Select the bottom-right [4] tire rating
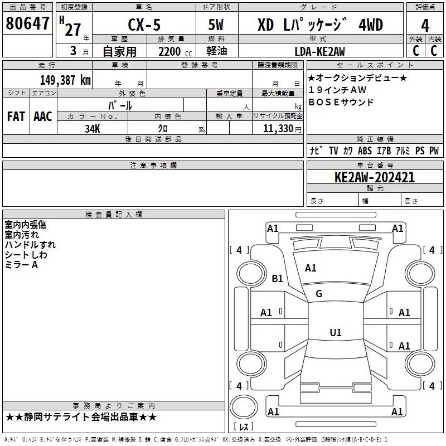446x446 pixels. 431,386
